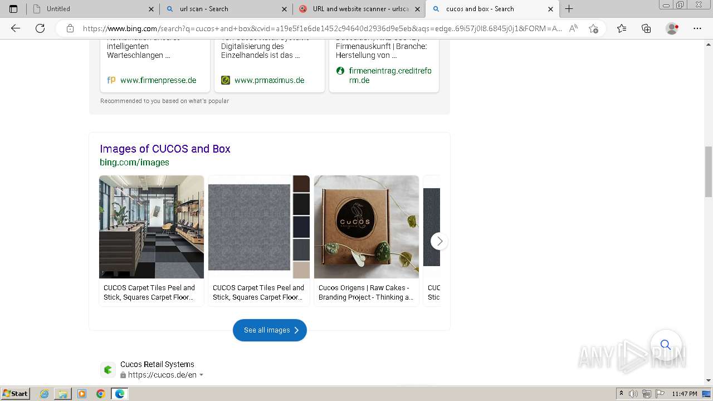Open the Cucos cardboard box image
Viewport: 713px width, 401px height.
click(x=367, y=227)
